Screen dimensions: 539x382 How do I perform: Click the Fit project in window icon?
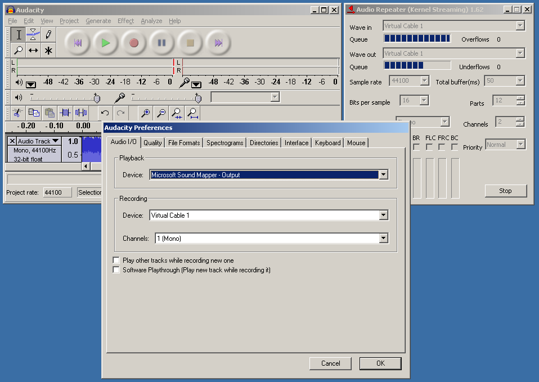192,113
